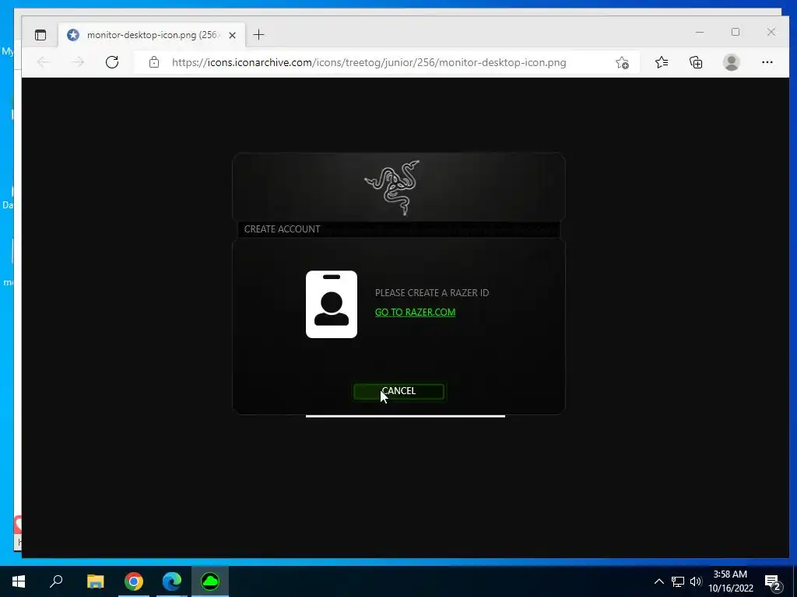Screen dimensions: 797x597
Task: Open File Explorer from taskbar
Action: [x=95, y=581]
